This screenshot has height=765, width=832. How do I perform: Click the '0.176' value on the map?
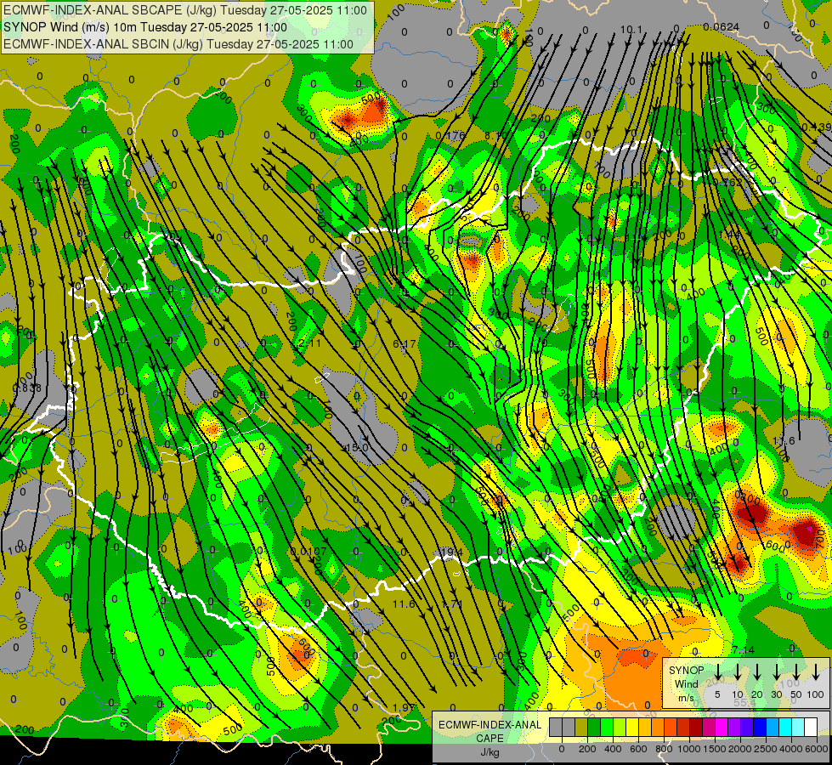pos(450,135)
